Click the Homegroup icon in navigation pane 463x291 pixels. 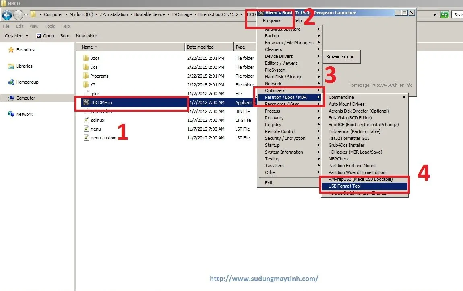(11, 82)
